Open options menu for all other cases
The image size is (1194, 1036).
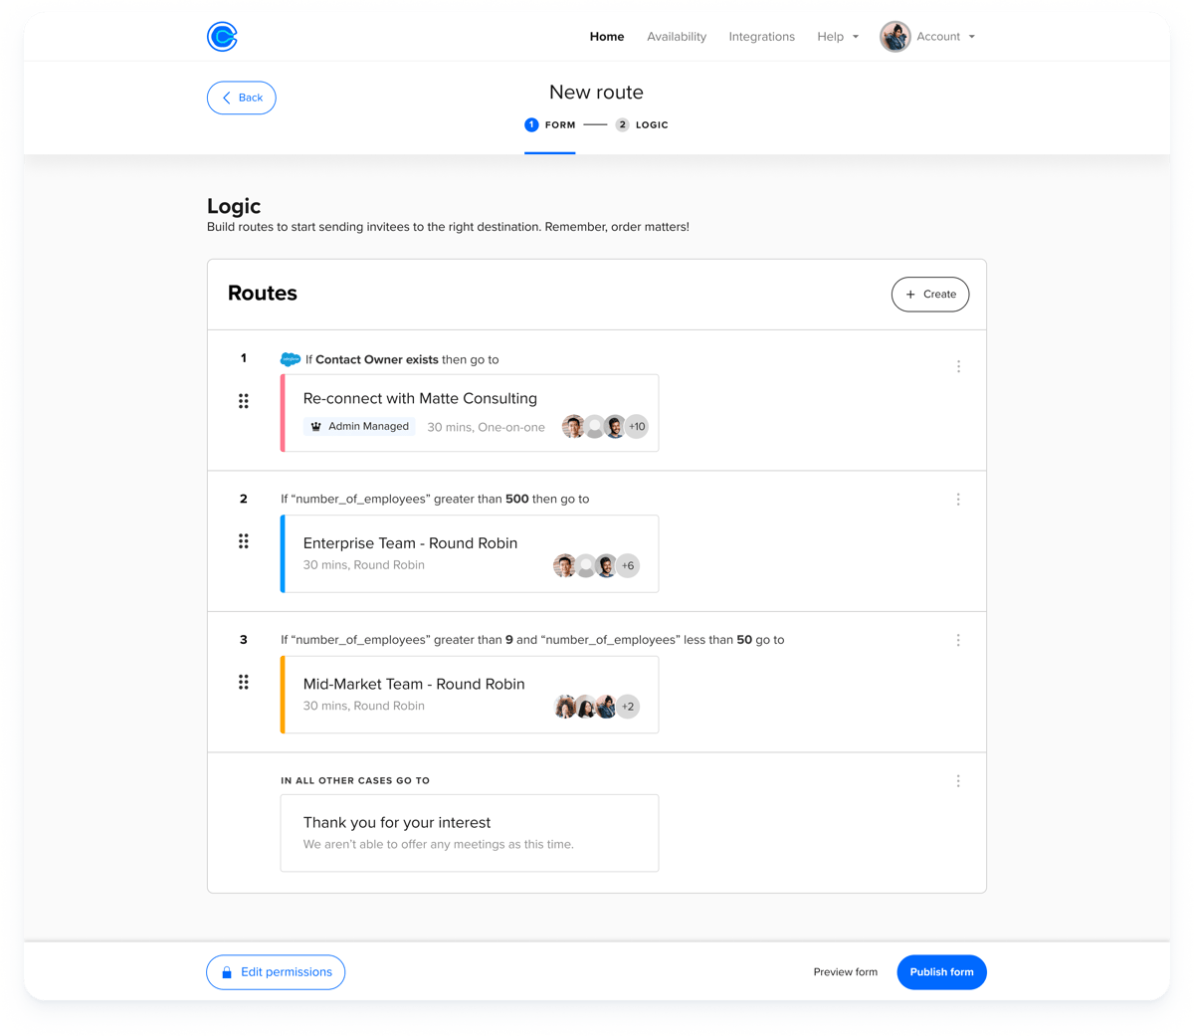958,781
